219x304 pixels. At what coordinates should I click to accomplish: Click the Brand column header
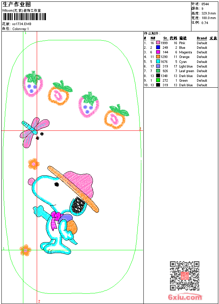pos(202,38)
